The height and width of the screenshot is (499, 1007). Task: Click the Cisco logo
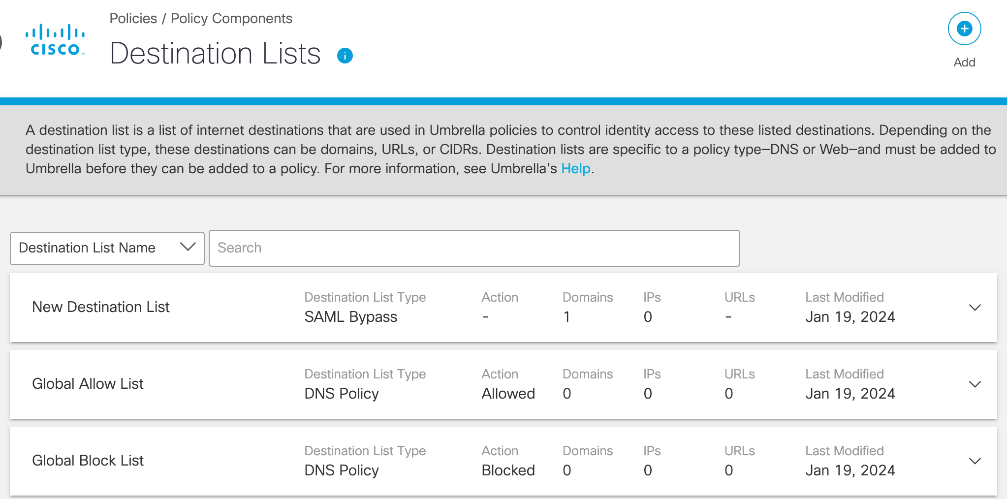[55, 40]
